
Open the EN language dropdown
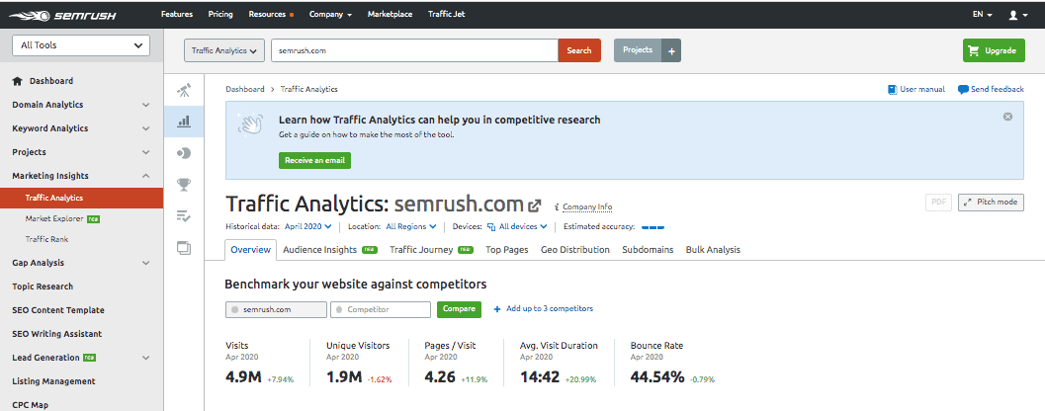[983, 15]
